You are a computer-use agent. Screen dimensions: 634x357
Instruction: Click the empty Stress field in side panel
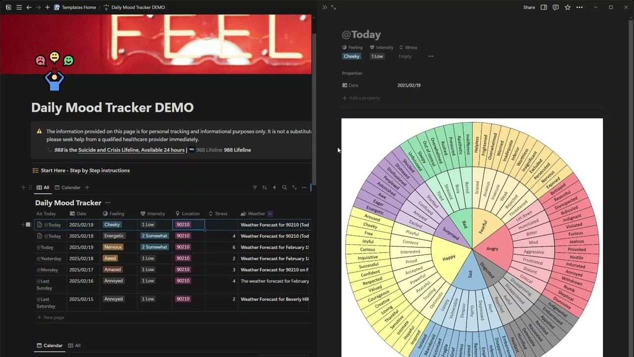(x=405, y=57)
